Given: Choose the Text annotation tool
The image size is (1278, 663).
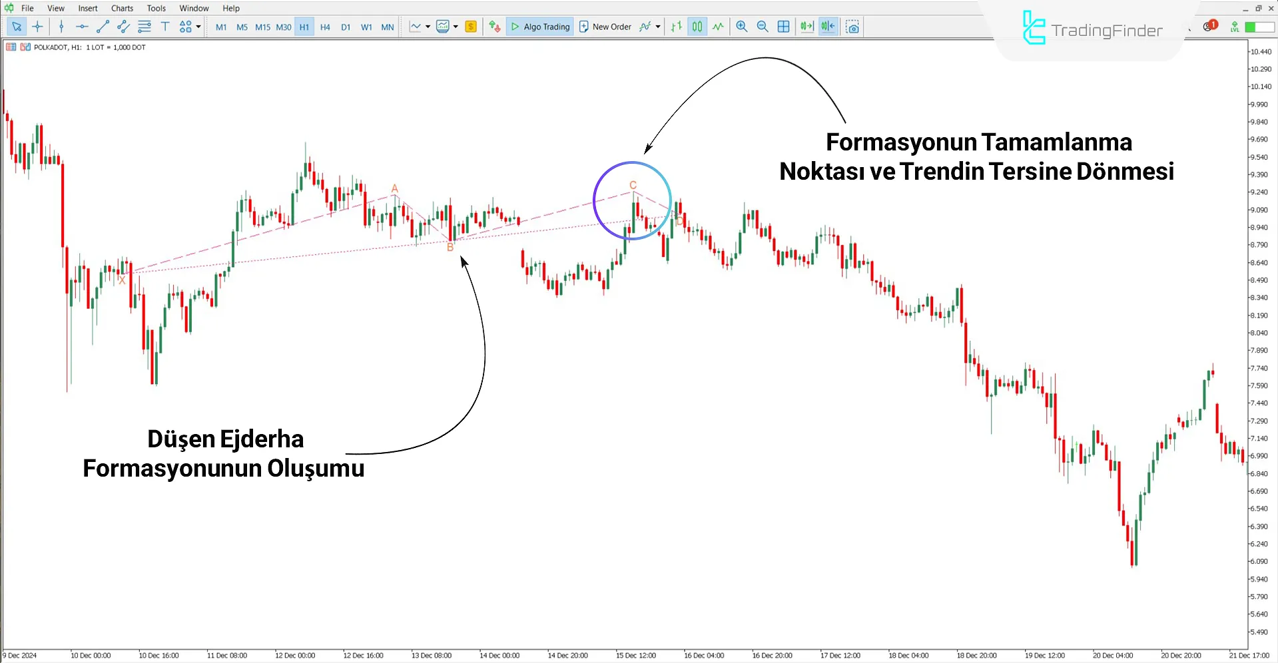Looking at the screenshot, I should tap(165, 27).
